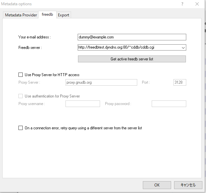
Task: Click the Proxy username field
Action: (83, 104)
